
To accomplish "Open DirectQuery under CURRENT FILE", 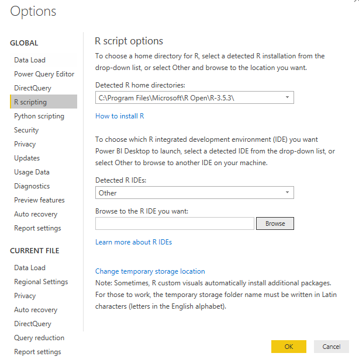I will (32, 324).
